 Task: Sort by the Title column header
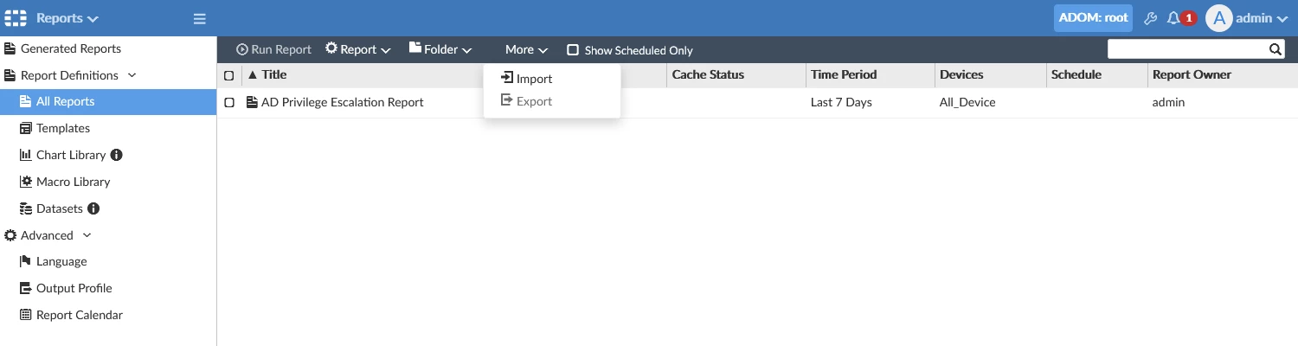(x=274, y=75)
